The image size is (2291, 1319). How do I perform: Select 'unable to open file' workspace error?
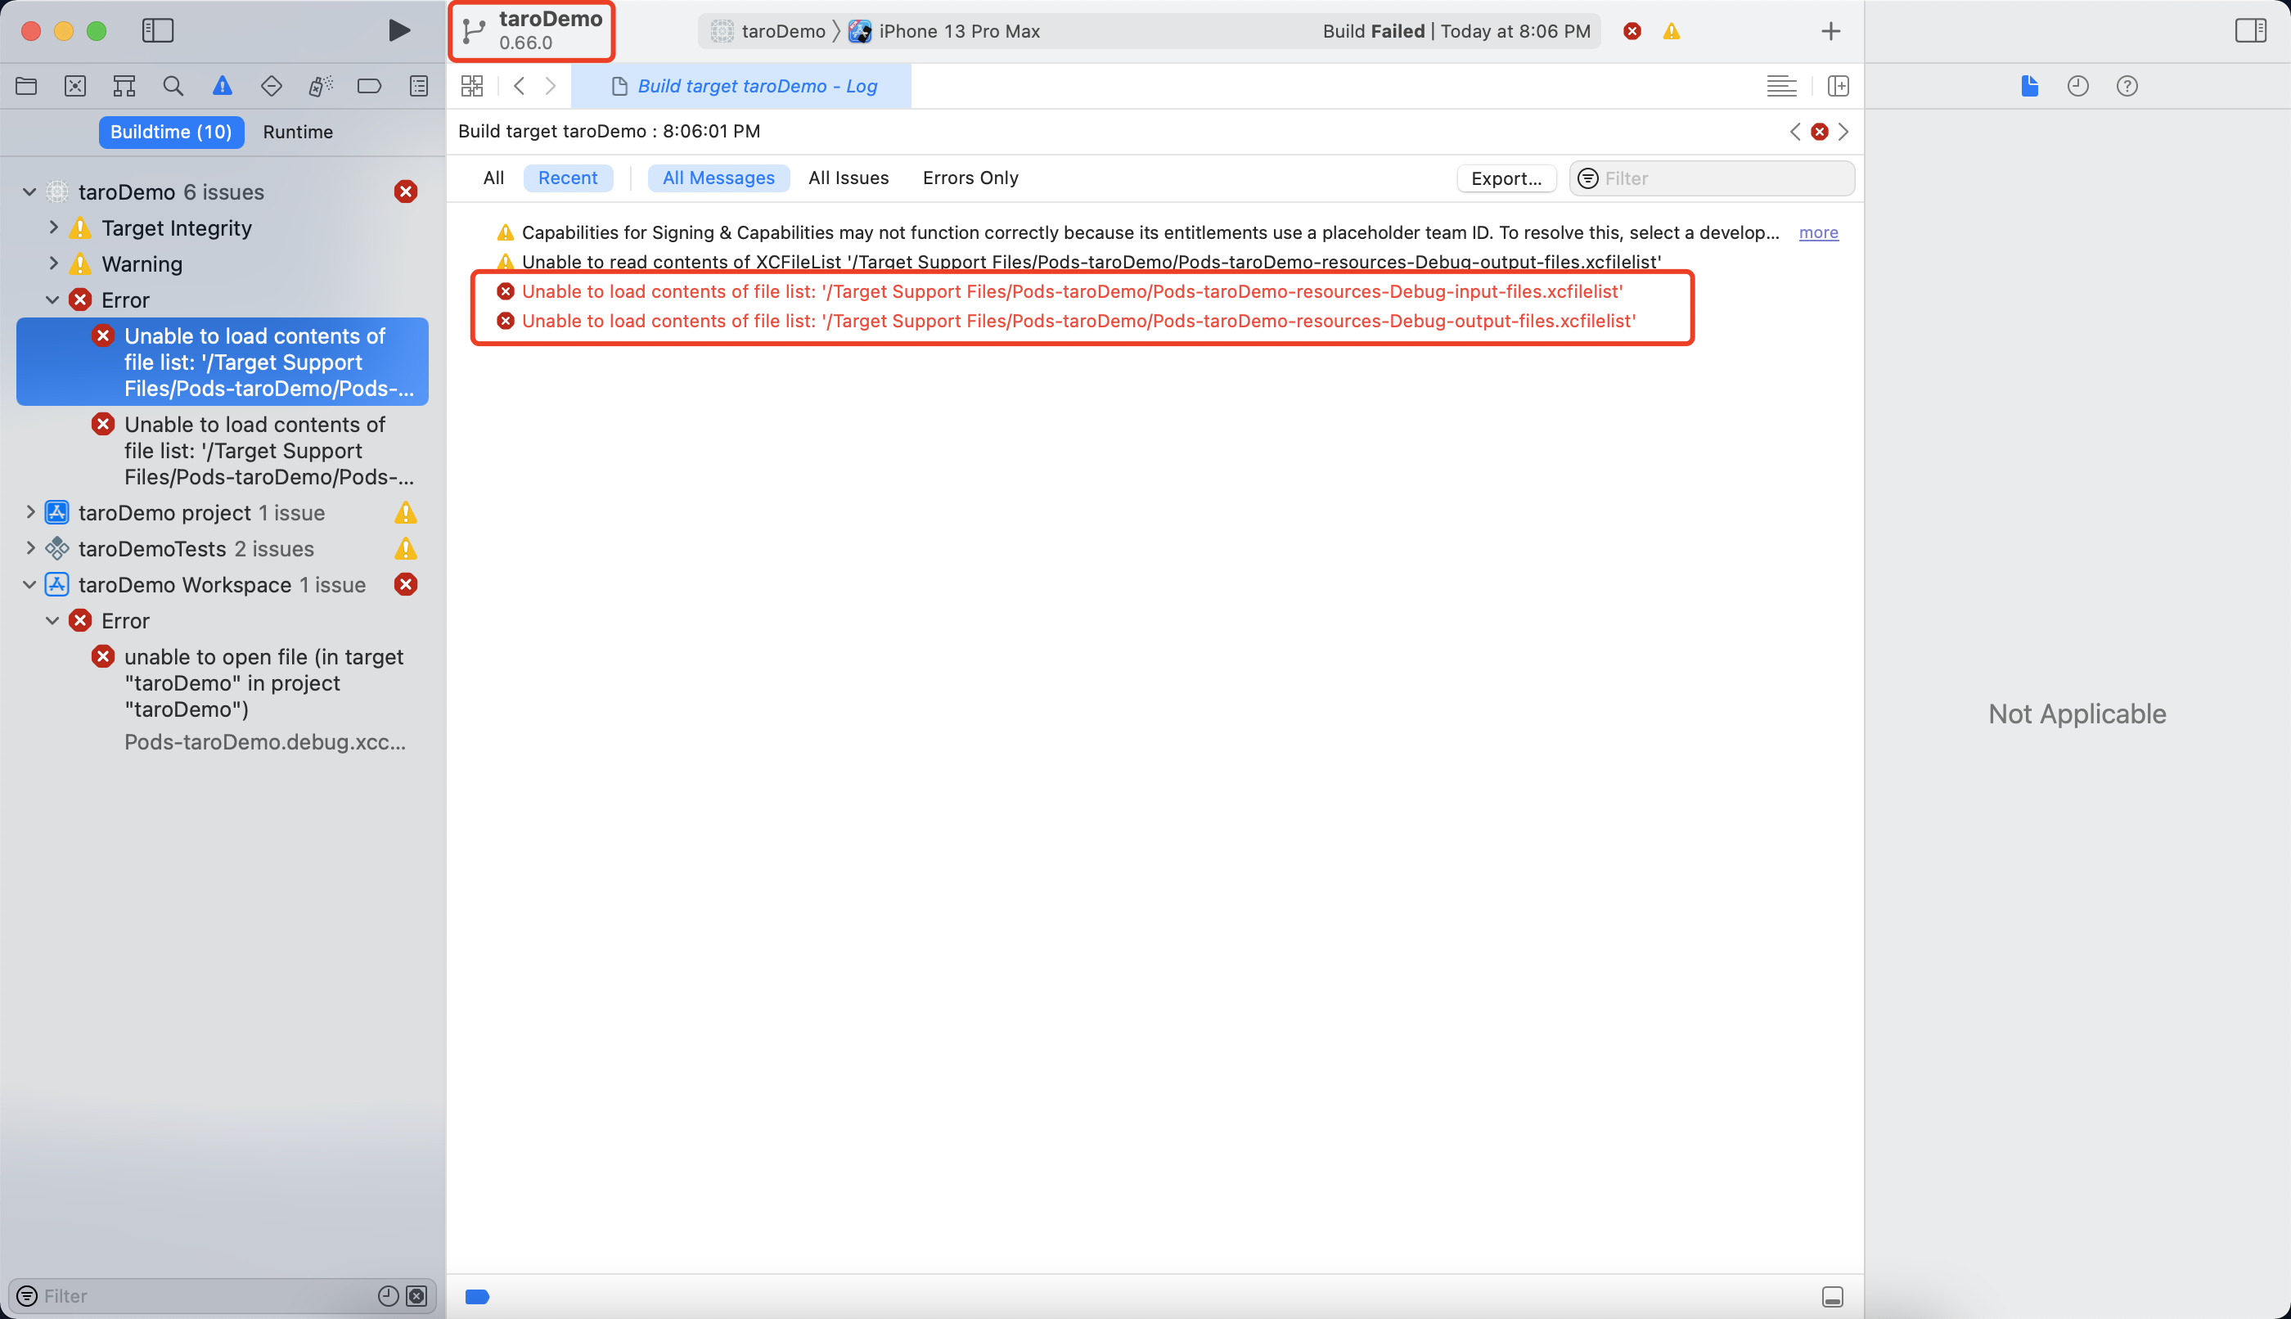[x=263, y=682]
